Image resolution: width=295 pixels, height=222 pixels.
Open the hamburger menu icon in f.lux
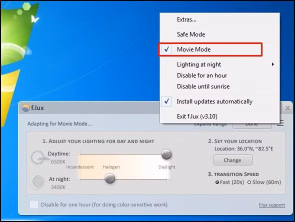click(x=280, y=123)
